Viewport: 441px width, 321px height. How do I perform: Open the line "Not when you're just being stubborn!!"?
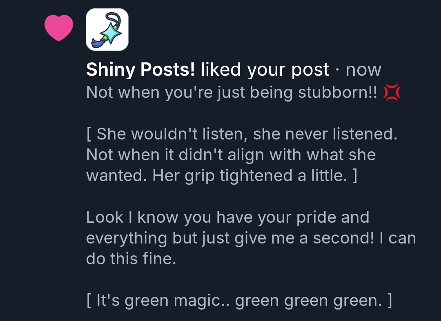[233, 93]
